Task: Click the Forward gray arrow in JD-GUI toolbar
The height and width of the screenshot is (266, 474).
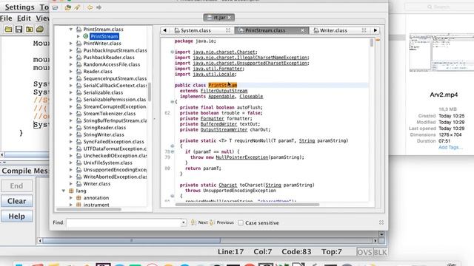Action: tap(99, 7)
